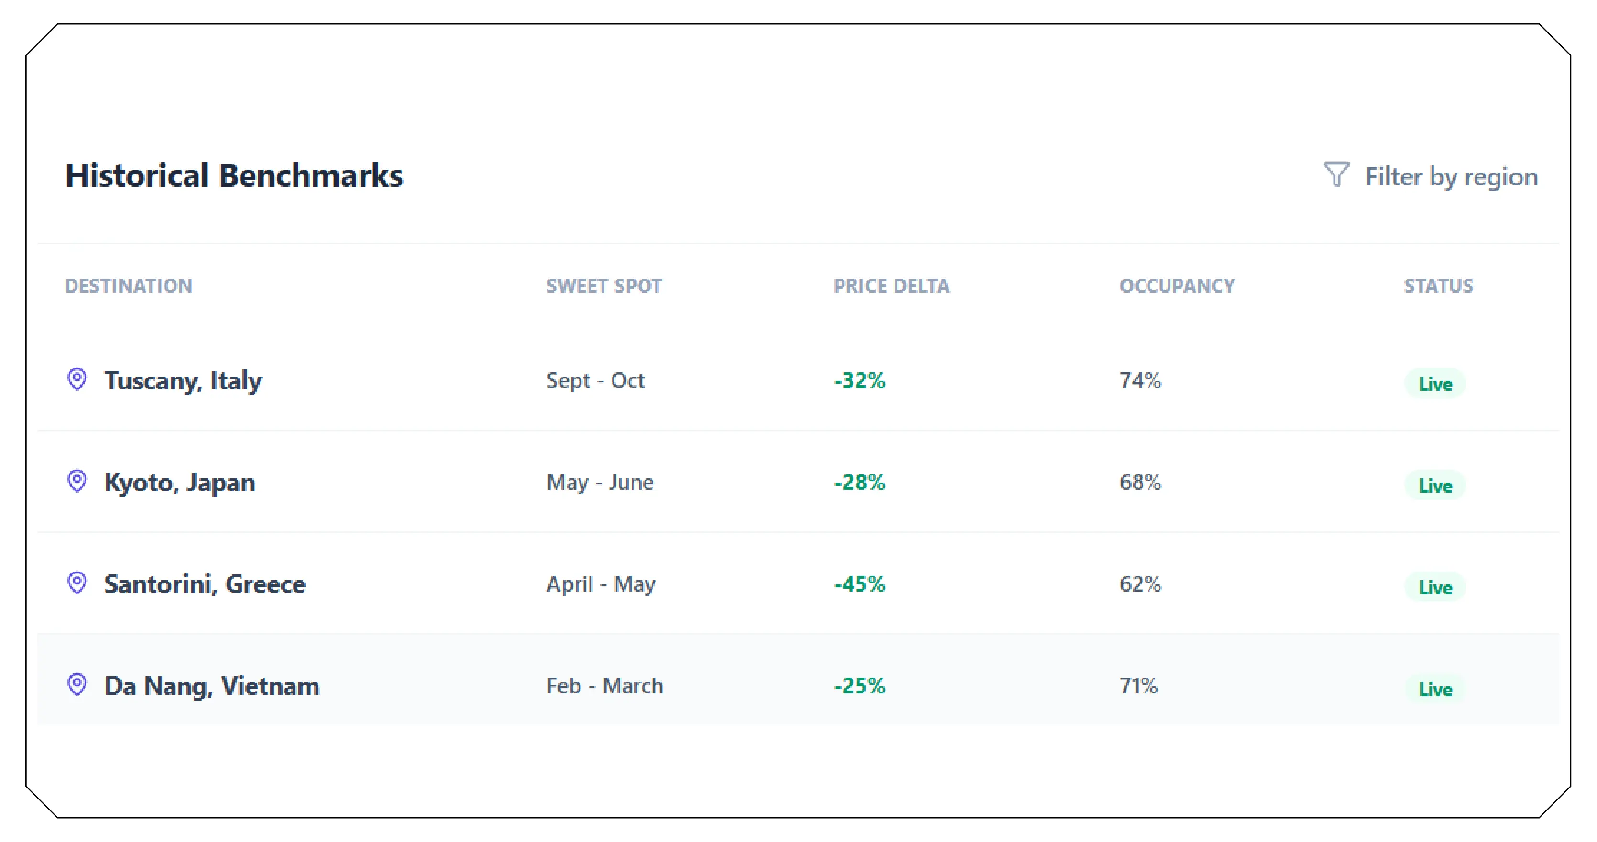Sort by Price Delta column
Screen dimensions: 1597x842
(891, 286)
